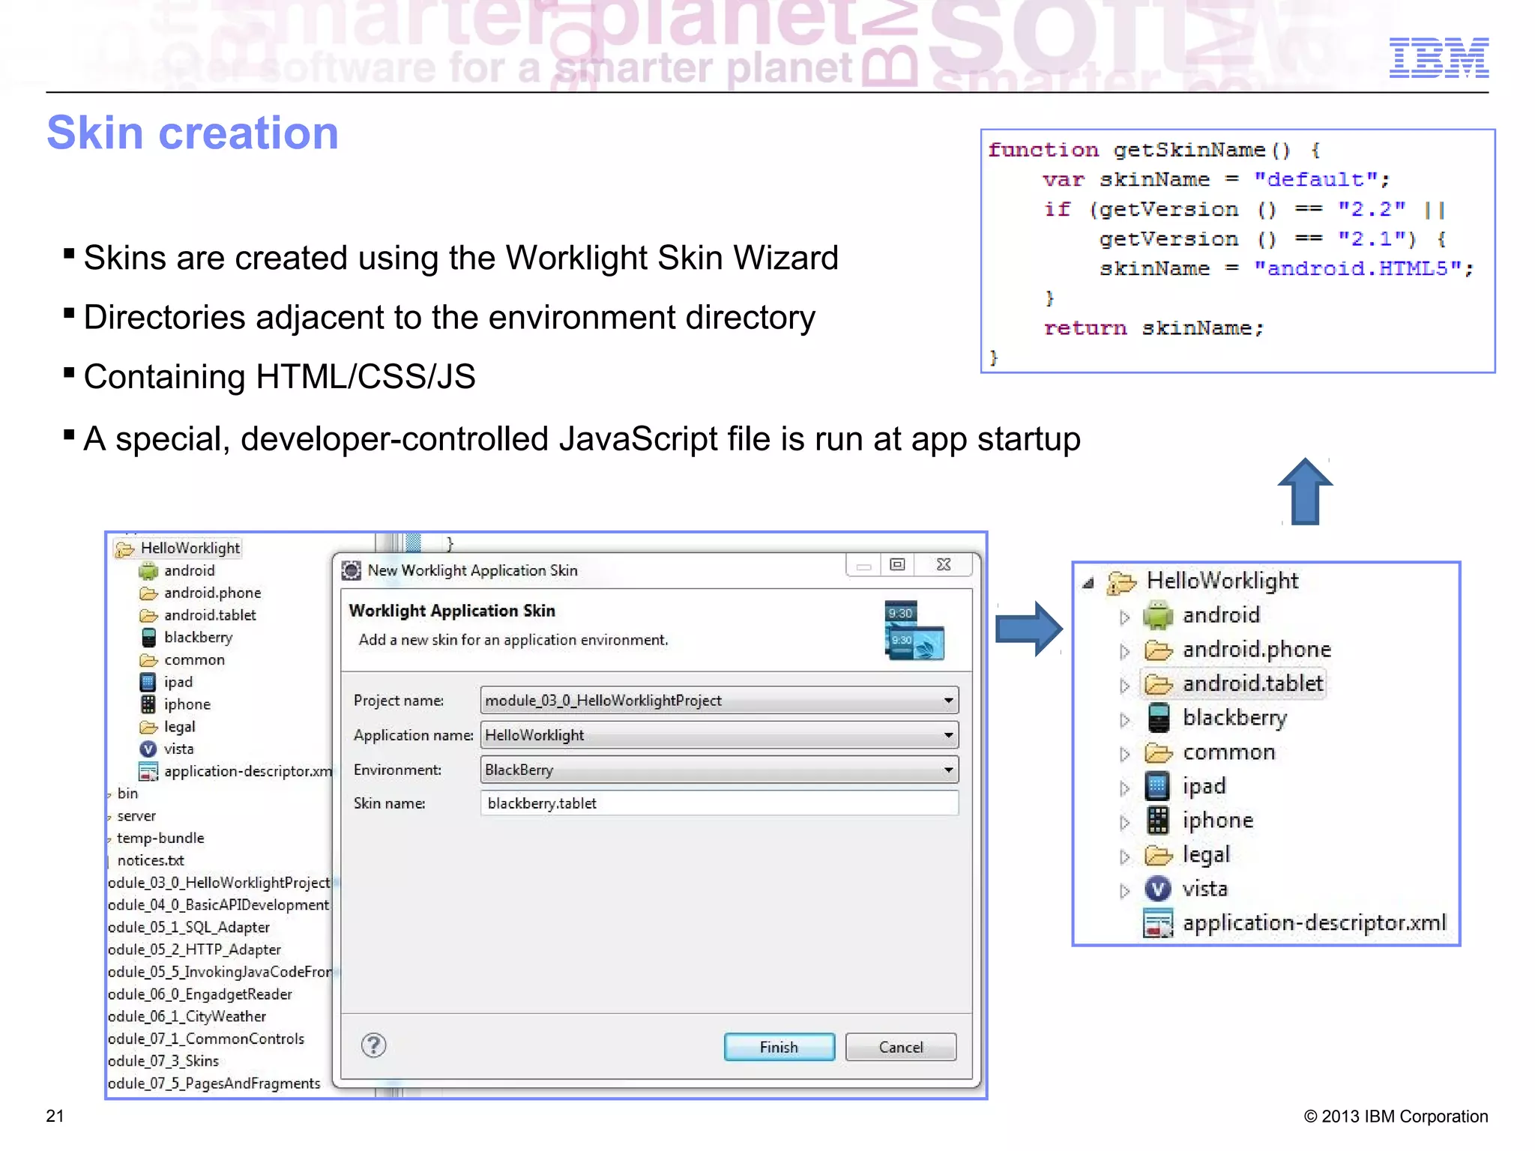Select module_05_2_HTTP_Adapter project
This screenshot has width=1535, height=1151.
[x=194, y=950]
